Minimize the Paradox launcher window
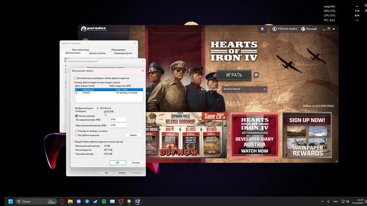 [x=324, y=29]
